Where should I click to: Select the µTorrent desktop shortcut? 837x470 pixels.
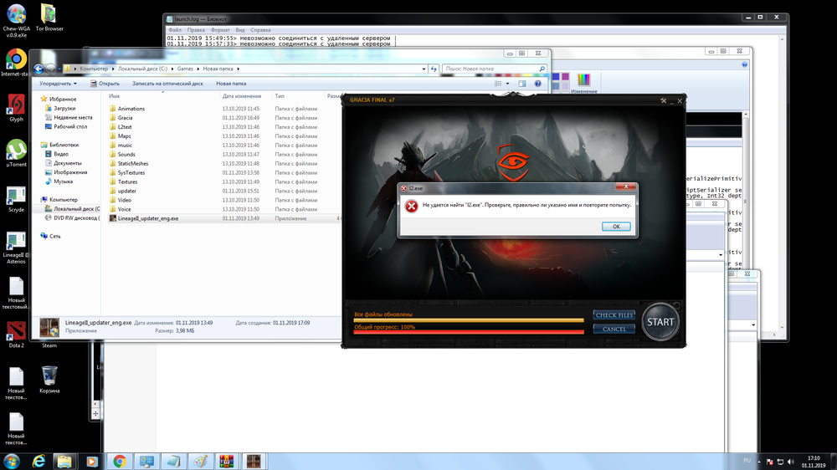tap(16, 151)
